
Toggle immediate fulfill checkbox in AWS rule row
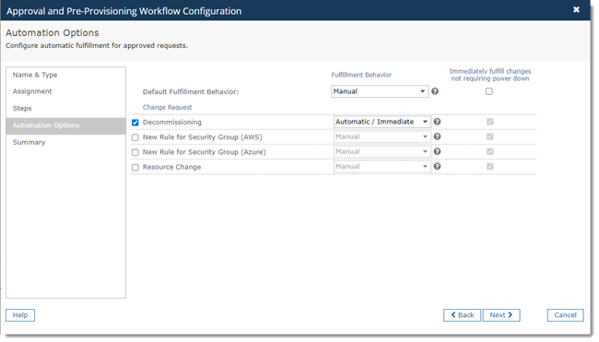[x=490, y=136]
